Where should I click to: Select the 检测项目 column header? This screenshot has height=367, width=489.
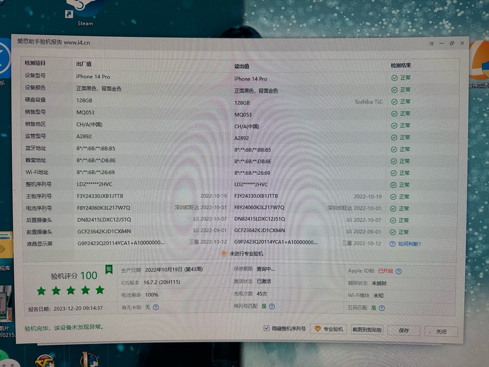click(35, 63)
